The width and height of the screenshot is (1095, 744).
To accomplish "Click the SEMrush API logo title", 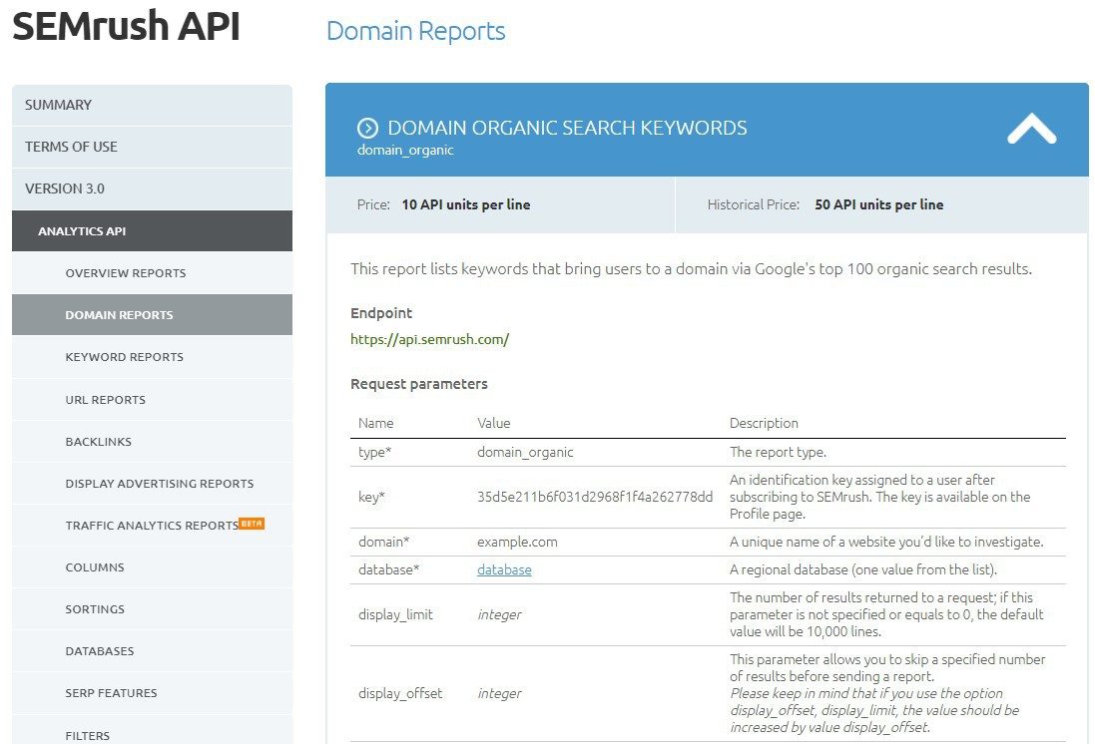I will 127,26.
